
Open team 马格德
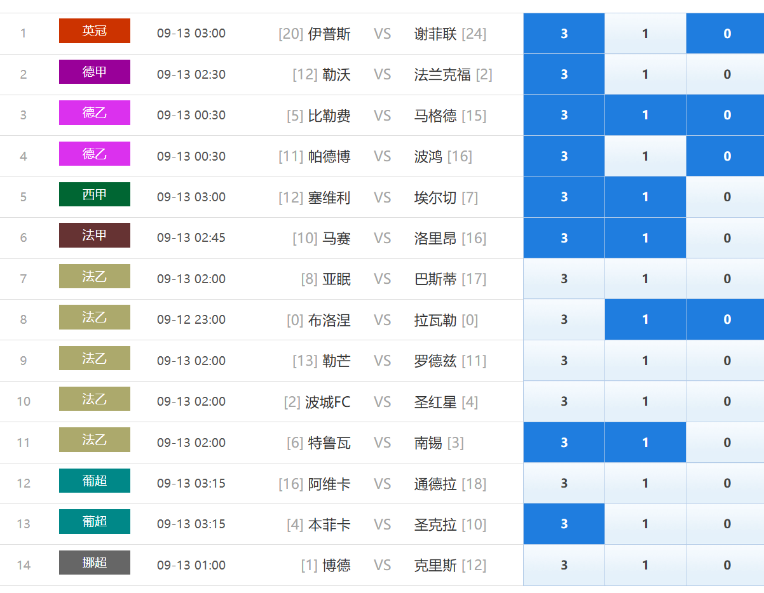pyautogui.click(x=435, y=116)
